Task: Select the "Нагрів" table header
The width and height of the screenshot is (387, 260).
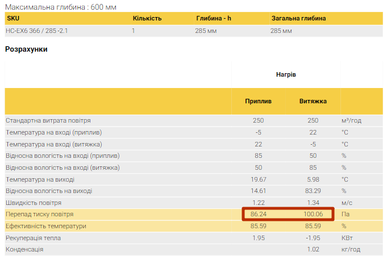Action: 286,74
